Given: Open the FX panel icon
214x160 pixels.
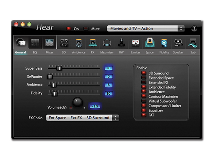Looking at the screenshot, I should point(93,43).
